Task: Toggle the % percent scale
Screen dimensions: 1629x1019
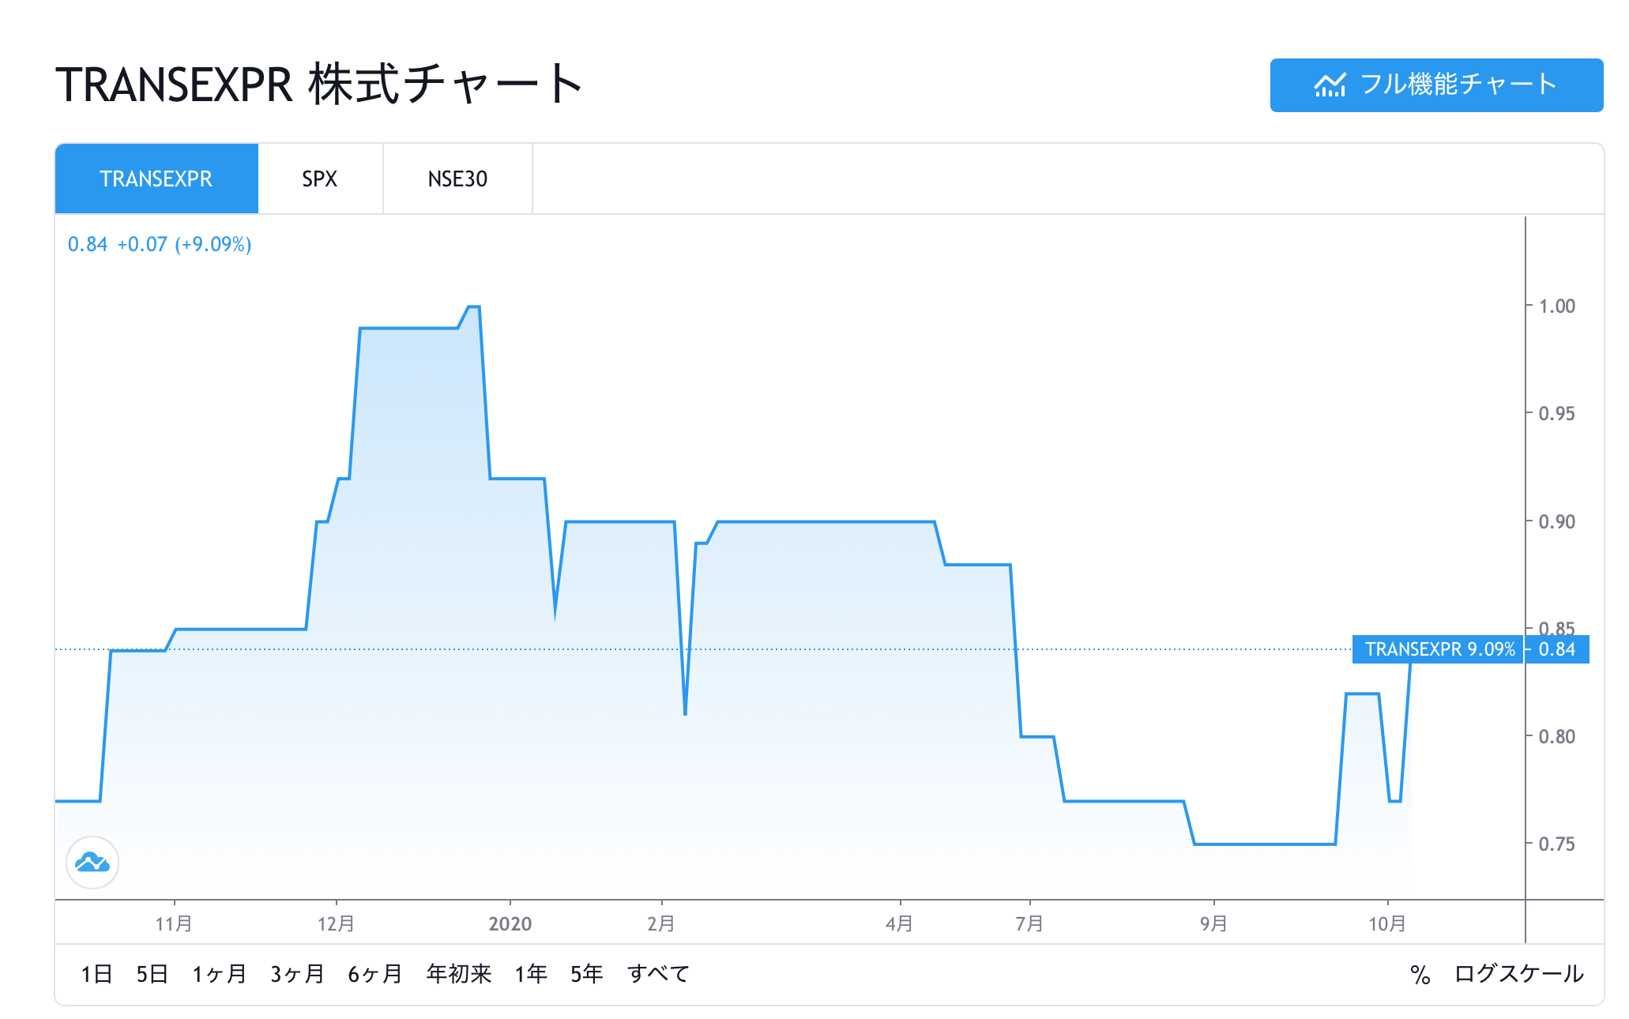Action: coord(1420,974)
